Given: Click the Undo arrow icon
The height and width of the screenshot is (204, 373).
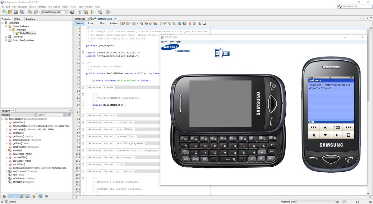Looking at the screenshot, I should (30, 12).
